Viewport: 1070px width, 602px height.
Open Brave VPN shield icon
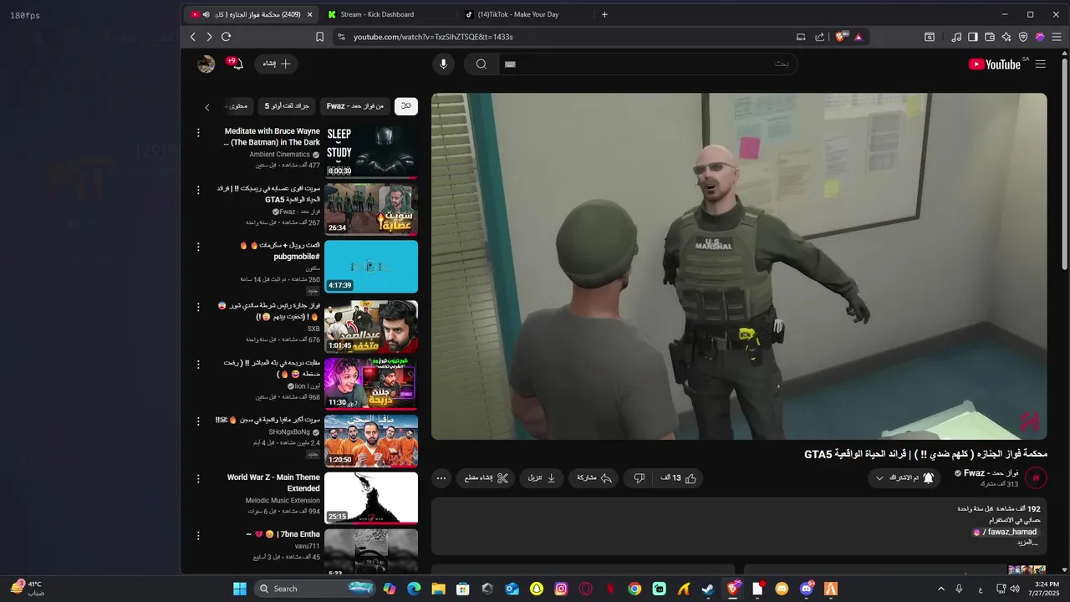coord(1023,37)
